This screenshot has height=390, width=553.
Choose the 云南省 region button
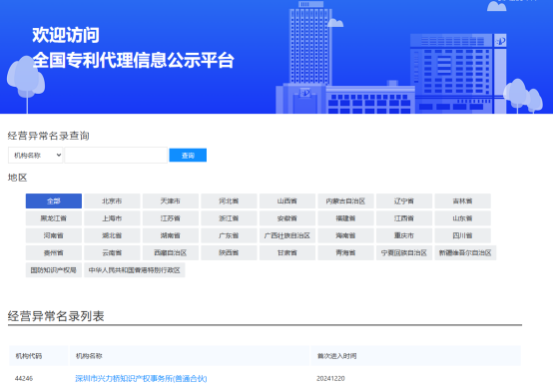click(112, 253)
